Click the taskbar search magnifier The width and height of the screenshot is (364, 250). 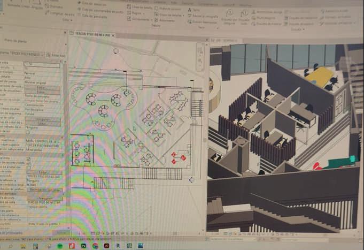coord(10,246)
